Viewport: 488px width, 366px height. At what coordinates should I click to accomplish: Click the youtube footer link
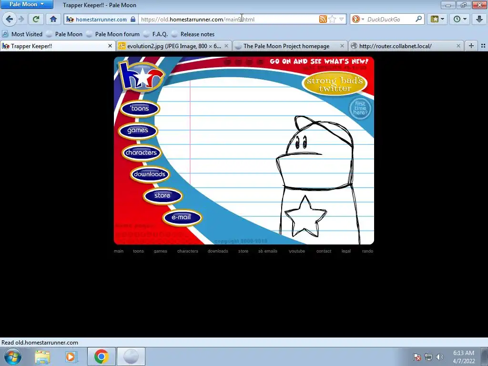[x=297, y=251]
